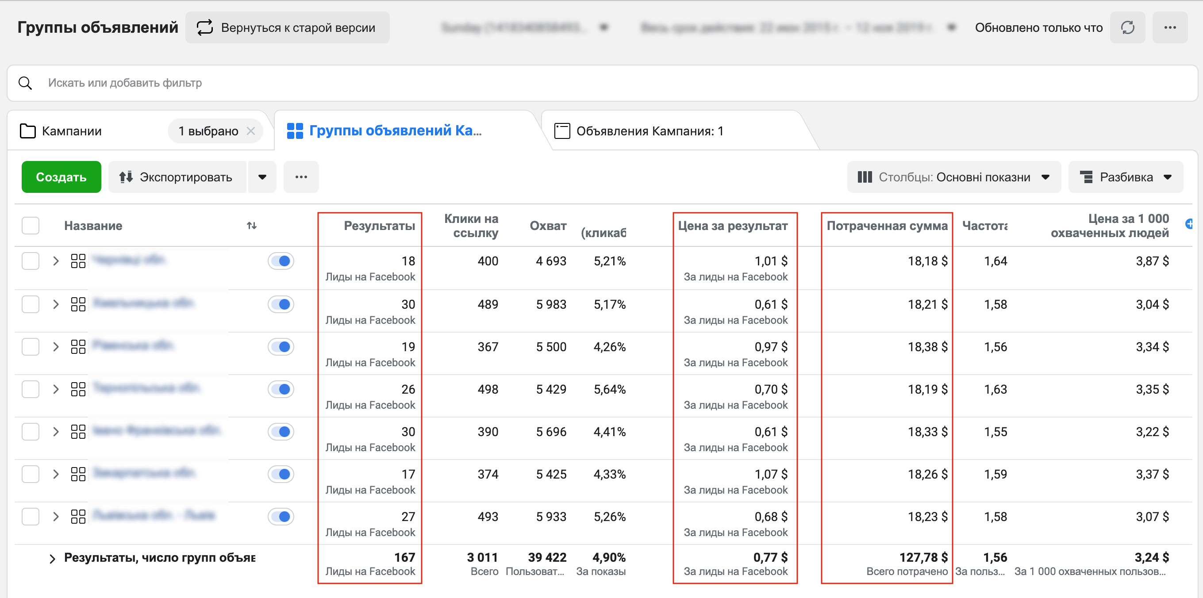Sort by the Частота column header
Screen dimensions: 1203x598
pyautogui.click(x=984, y=226)
